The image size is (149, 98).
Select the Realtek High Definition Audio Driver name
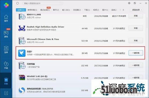(46, 27)
